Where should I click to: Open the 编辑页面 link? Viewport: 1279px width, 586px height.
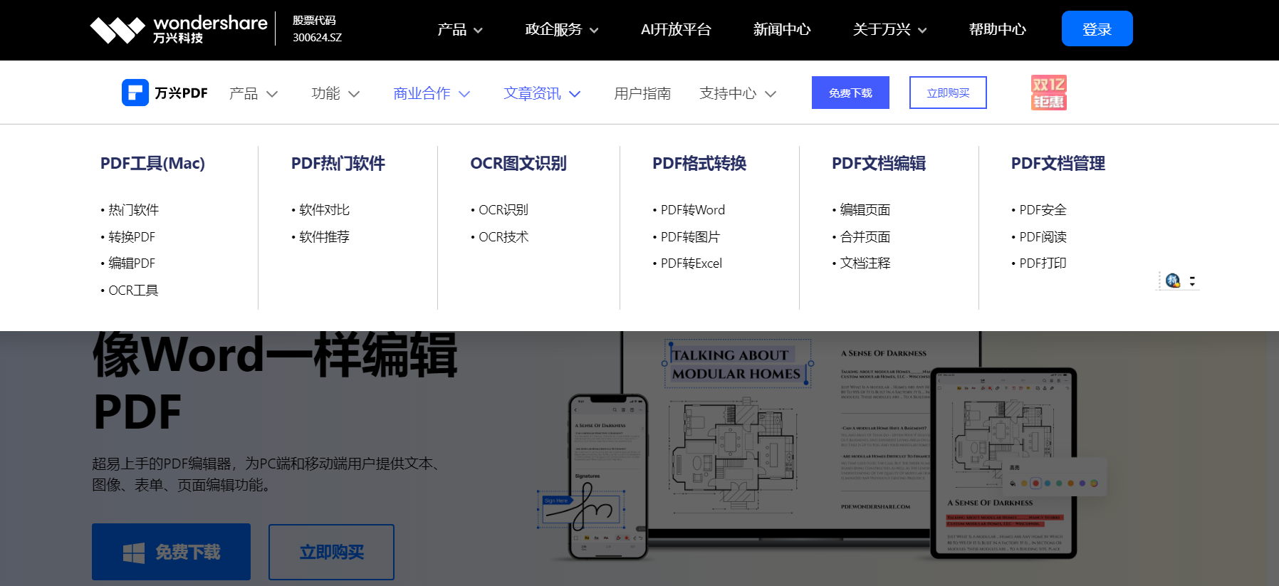[865, 210]
